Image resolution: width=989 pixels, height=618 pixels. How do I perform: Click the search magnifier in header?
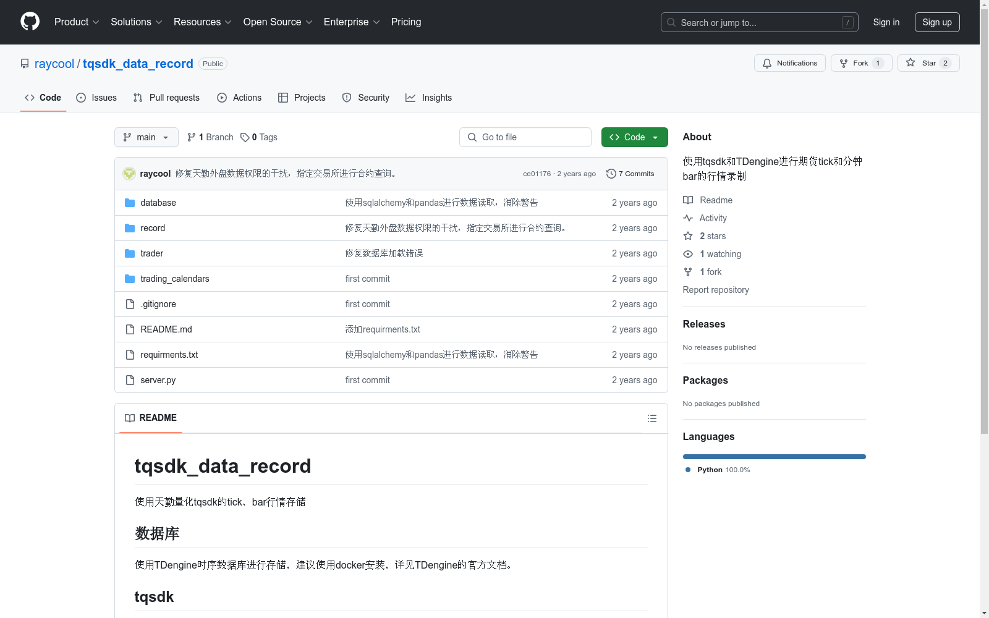(x=671, y=22)
